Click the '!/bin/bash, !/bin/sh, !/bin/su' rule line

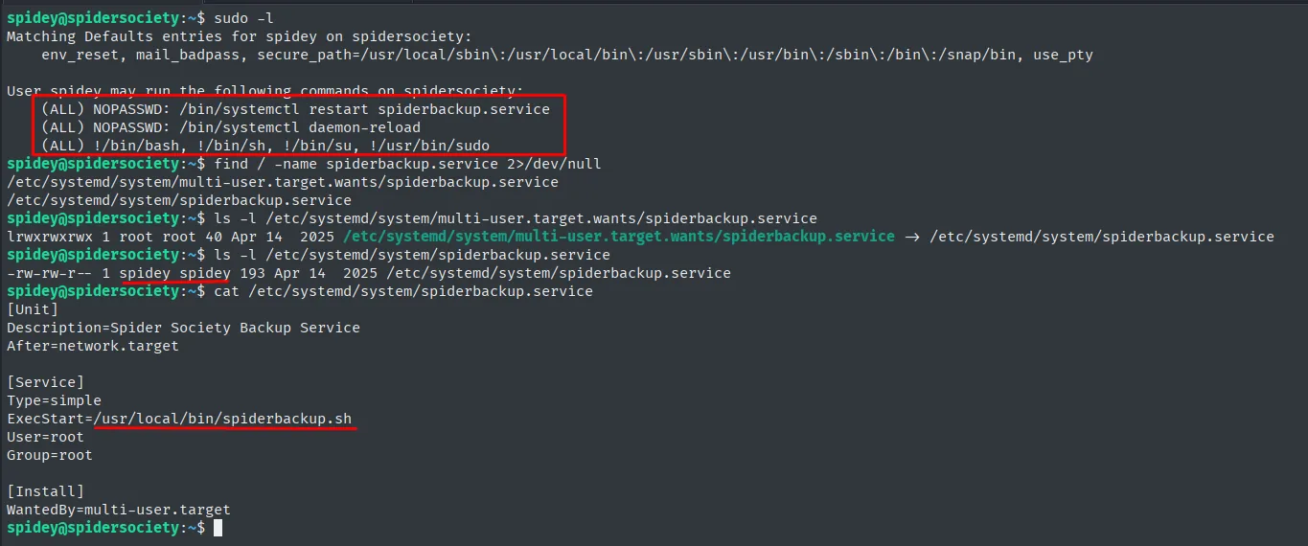pos(265,146)
